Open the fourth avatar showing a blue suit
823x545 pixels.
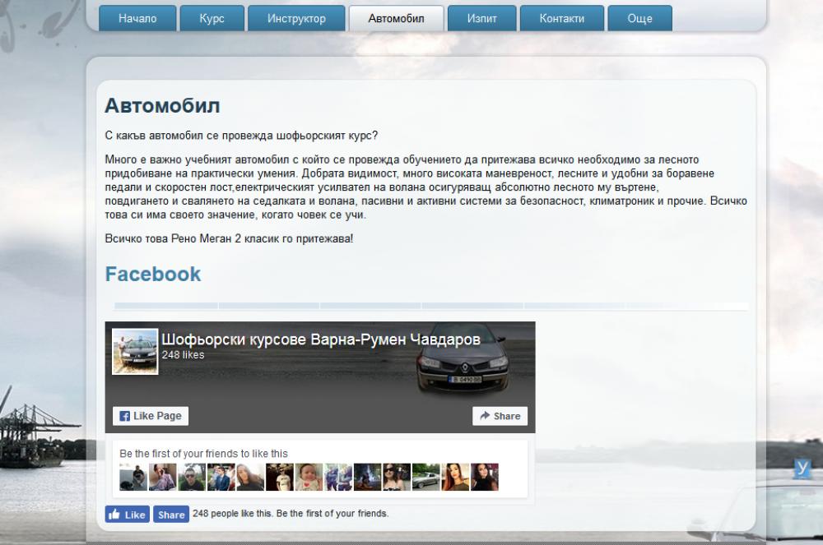pos(221,477)
